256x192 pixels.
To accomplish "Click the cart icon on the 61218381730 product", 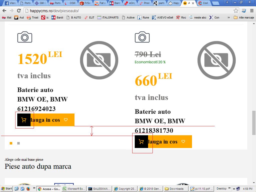I will [x=141, y=142].
